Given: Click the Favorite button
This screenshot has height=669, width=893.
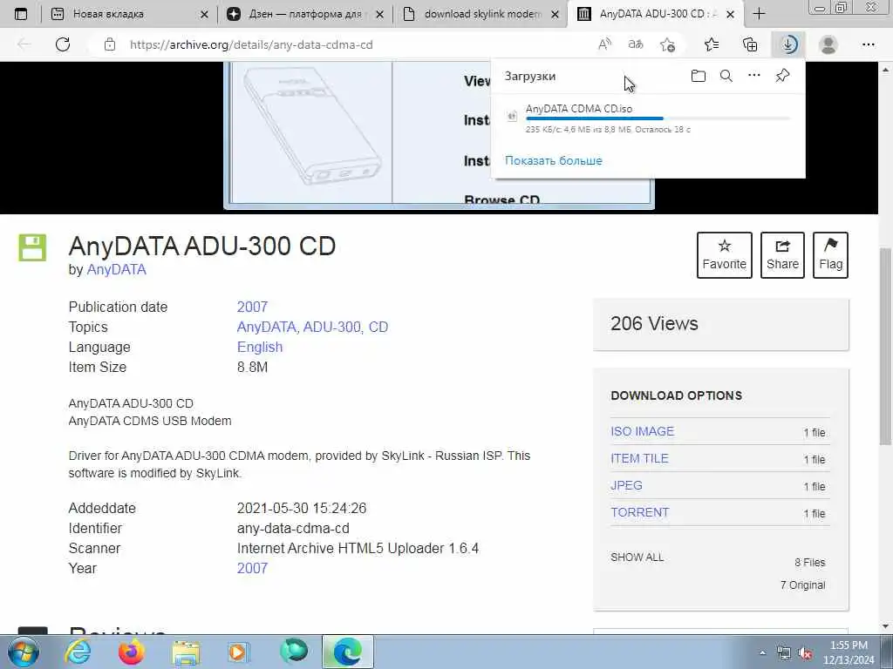Looking at the screenshot, I should coord(725,255).
